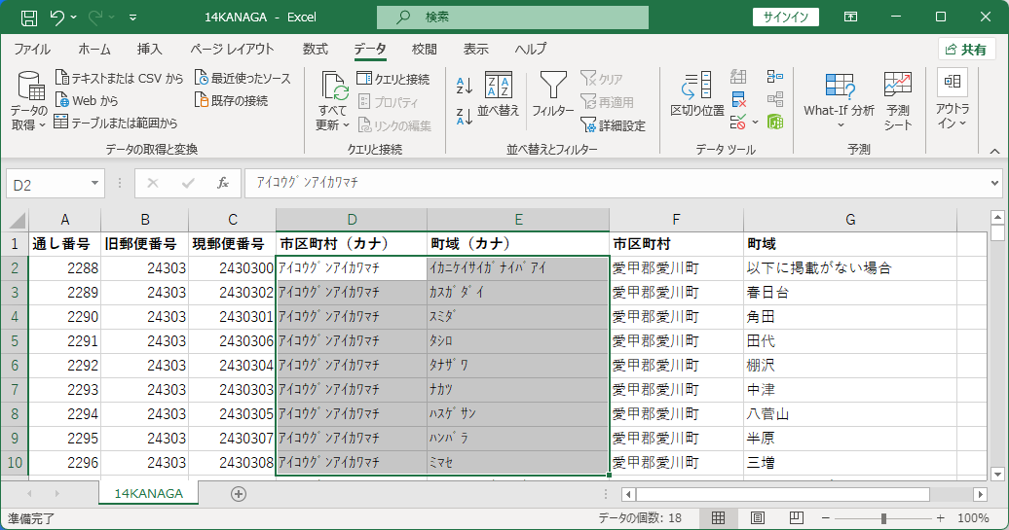Click cell containing 以下に掲載がない場合
The width and height of the screenshot is (1009, 530).
850,267
